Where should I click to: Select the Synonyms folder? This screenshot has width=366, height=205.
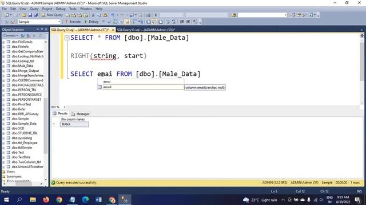click(x=14, y=177)
